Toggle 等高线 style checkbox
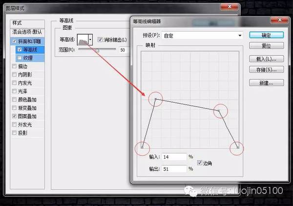293x206 pixels. coord(20,50)
